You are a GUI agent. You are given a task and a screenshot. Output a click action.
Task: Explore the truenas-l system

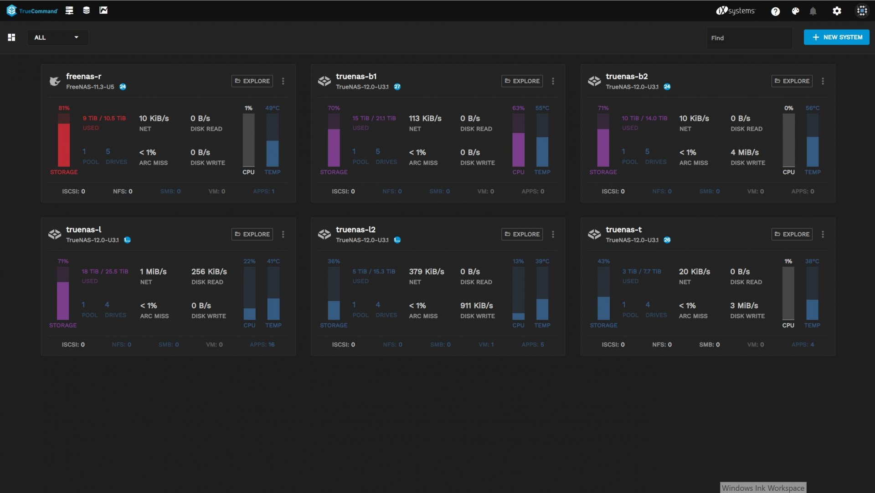click(x=252, y=234)
